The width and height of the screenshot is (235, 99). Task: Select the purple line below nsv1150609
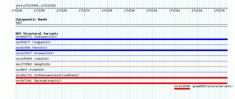click(121, 61)
